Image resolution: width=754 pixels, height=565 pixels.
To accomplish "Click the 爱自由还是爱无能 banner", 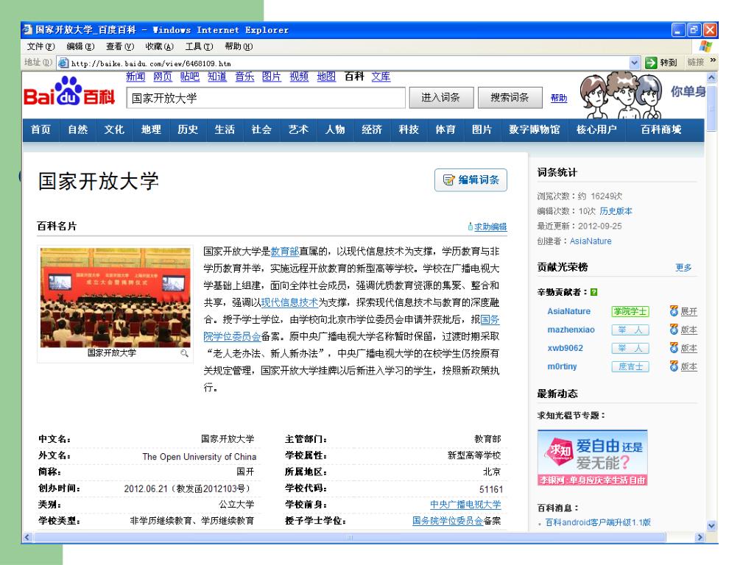I will click(x=593, y=458).
